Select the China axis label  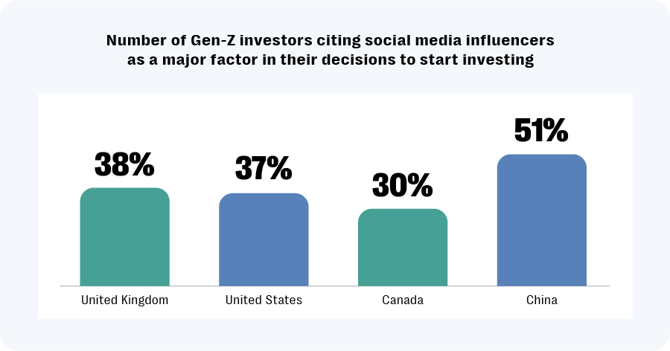[x=541, y=300]
